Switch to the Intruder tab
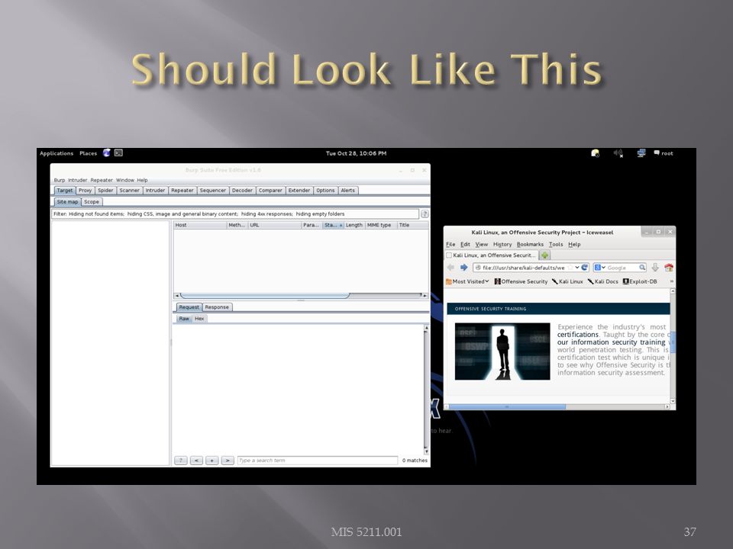 coord(155,191)
